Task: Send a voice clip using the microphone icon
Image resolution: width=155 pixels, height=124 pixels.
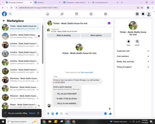Action: [x=48, y=114]
